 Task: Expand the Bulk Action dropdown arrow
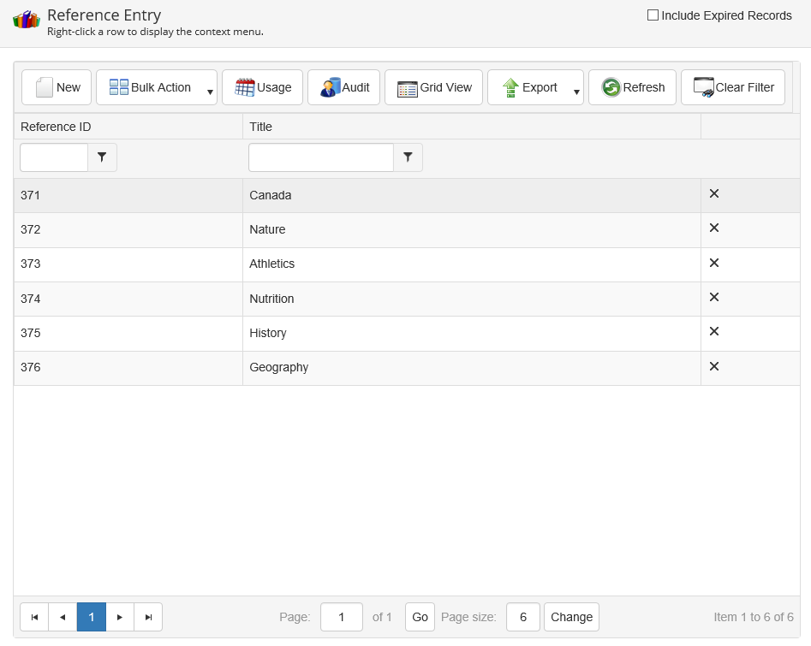(210, 92)
